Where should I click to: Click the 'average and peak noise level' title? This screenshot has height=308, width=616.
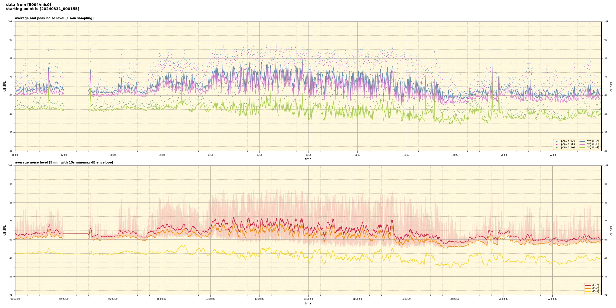coord(54,18)
